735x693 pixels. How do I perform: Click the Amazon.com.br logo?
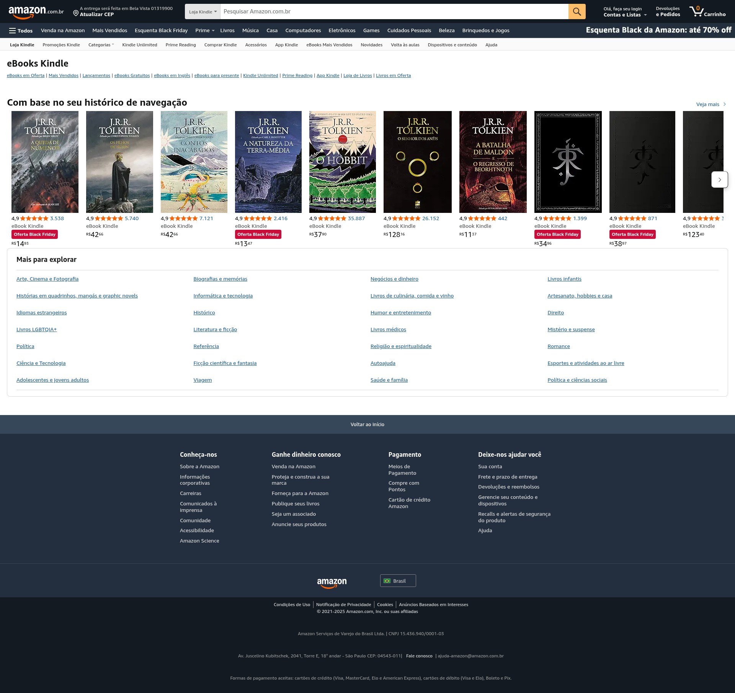[x=36, y=12]
